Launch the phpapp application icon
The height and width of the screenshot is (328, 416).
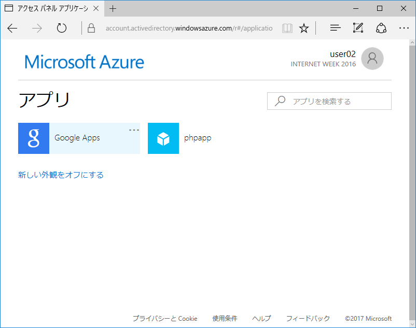click(163, 138)
